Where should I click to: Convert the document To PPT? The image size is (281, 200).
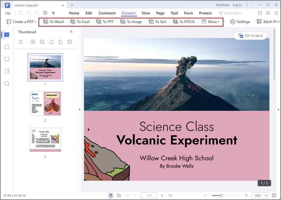pos(105,22)
